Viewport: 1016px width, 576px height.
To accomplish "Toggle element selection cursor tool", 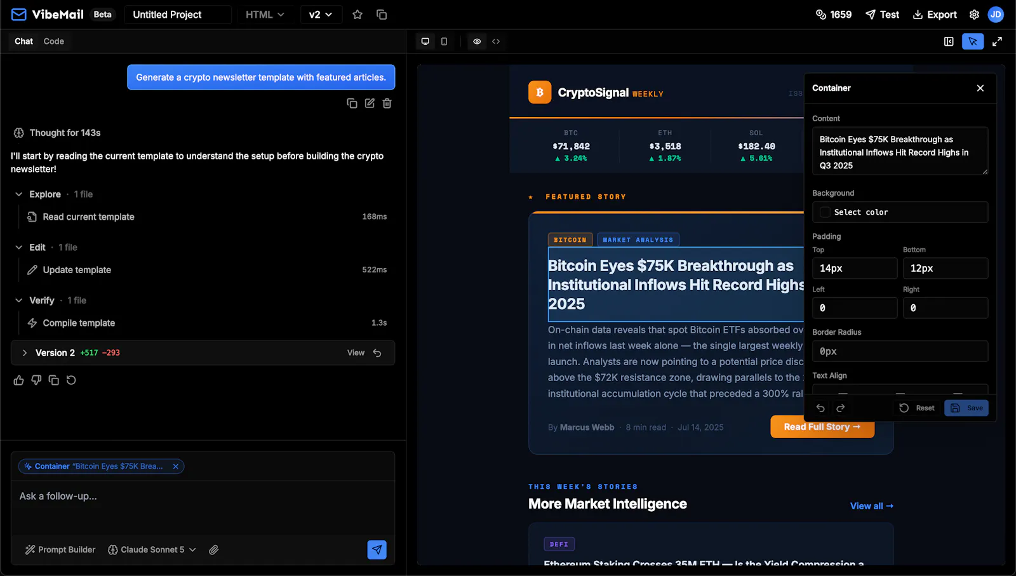I will 973,41.
